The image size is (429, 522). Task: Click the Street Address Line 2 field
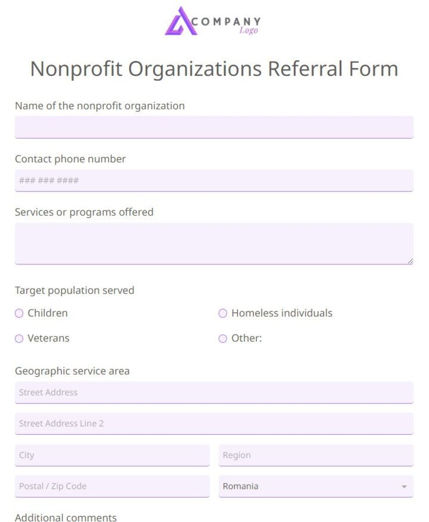tap(214, 423)
